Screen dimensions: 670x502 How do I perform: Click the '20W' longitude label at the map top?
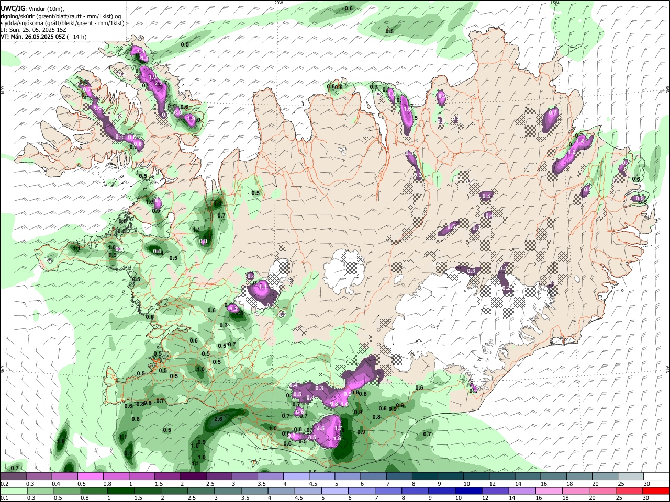coord(278,3)
